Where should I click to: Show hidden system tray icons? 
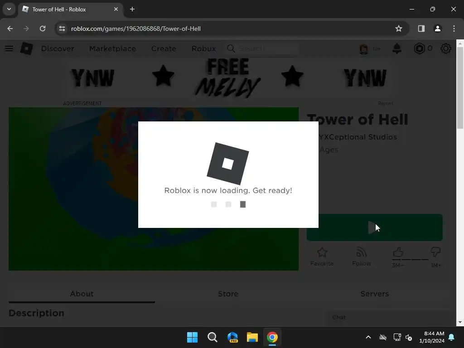[368, 337]
